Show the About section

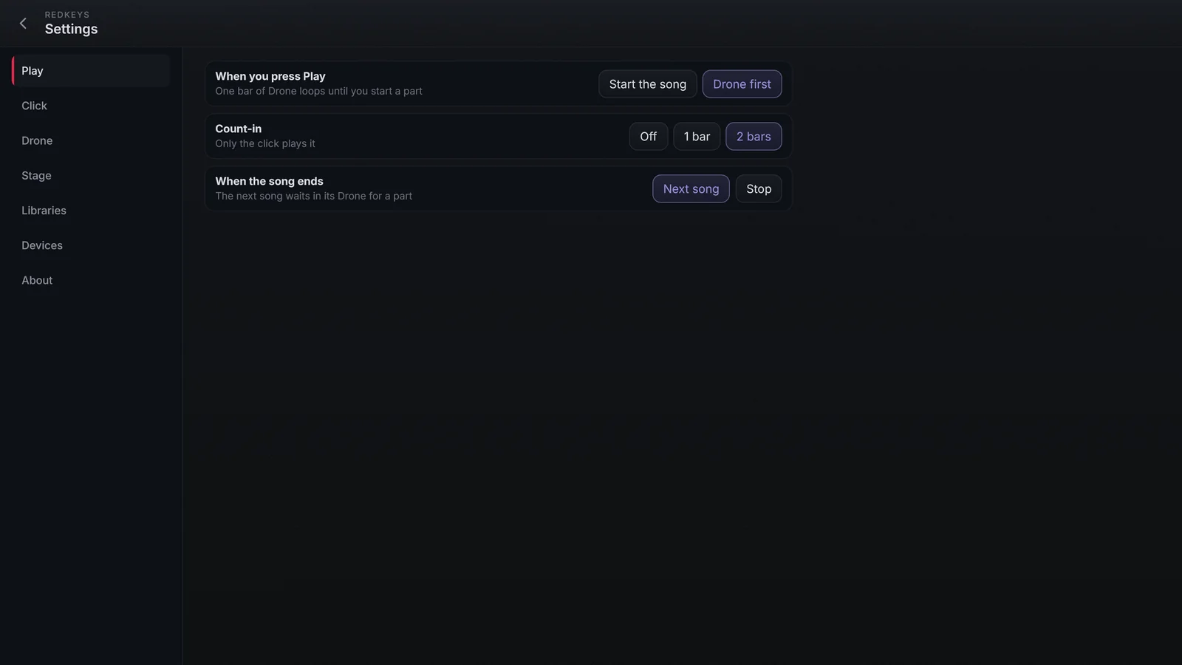(91, 280)
